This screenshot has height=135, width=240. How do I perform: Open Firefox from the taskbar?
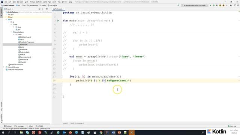click(x=70, y=132)
